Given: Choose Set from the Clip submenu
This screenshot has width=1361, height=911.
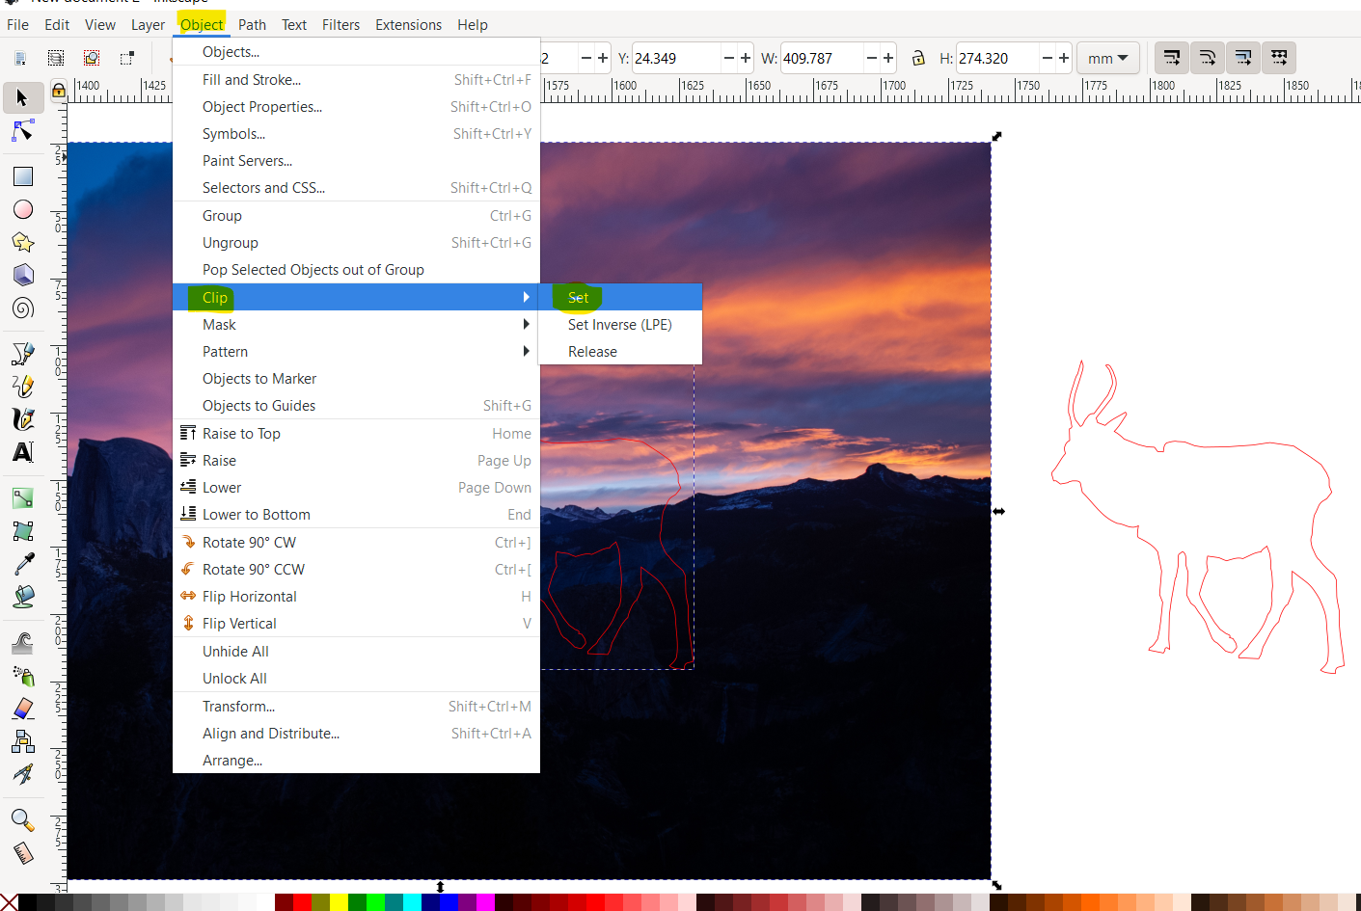Looking at the screenshot, I should (x=577, y=297).
